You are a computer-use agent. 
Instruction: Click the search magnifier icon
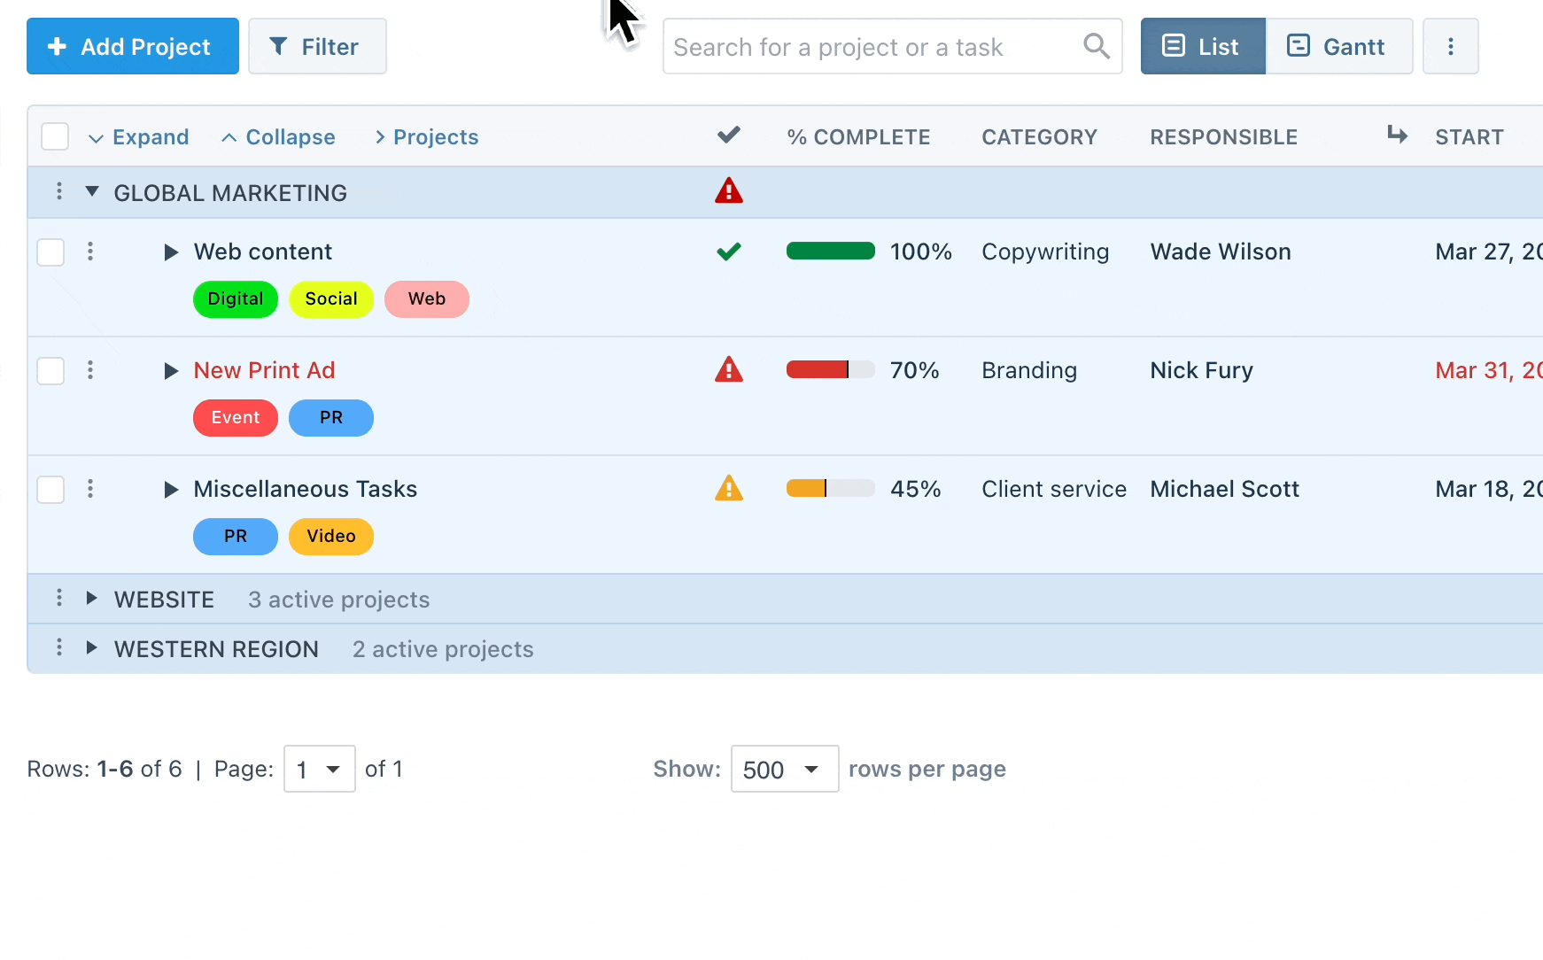[1096, 46]
